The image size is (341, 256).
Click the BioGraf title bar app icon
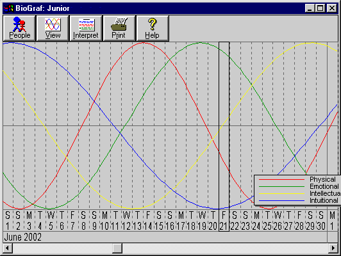tap(9, 8)
